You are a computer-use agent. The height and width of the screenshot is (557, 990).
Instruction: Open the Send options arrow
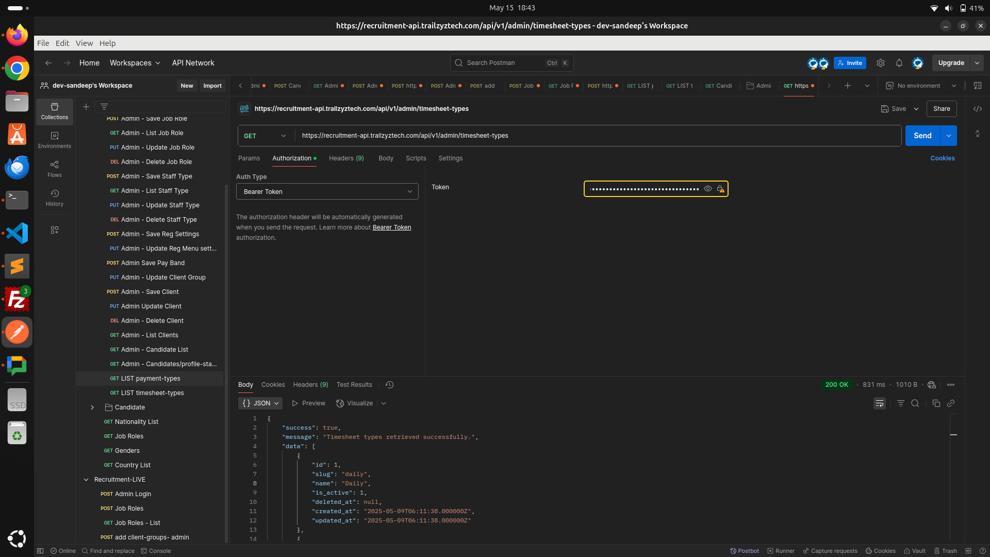[949, 136]
